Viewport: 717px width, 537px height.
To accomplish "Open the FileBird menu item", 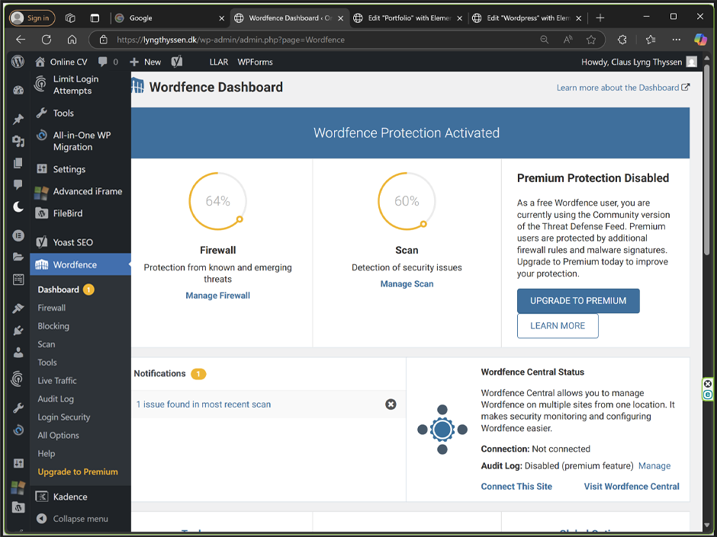I will (67, 213).
